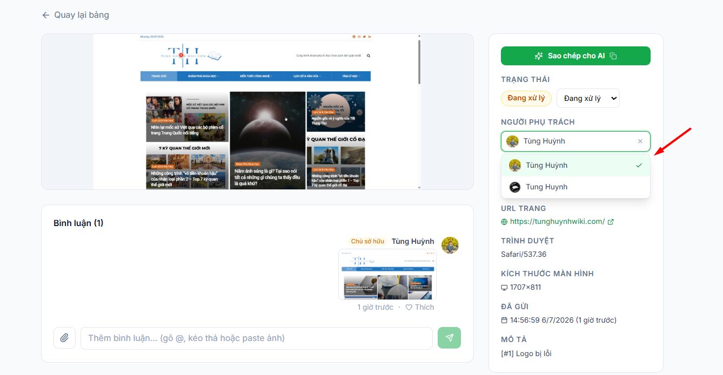Click the Người phụ trách assignee field

(575, 141)
